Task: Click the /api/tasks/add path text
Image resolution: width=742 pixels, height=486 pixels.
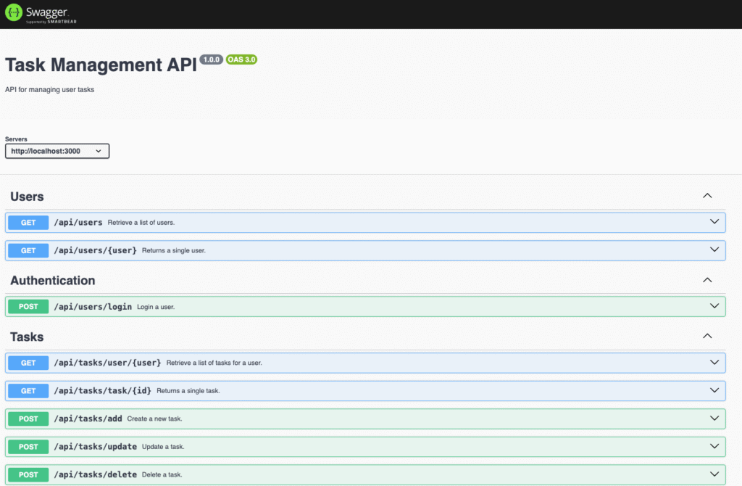Action: click(x=88, y=419)
